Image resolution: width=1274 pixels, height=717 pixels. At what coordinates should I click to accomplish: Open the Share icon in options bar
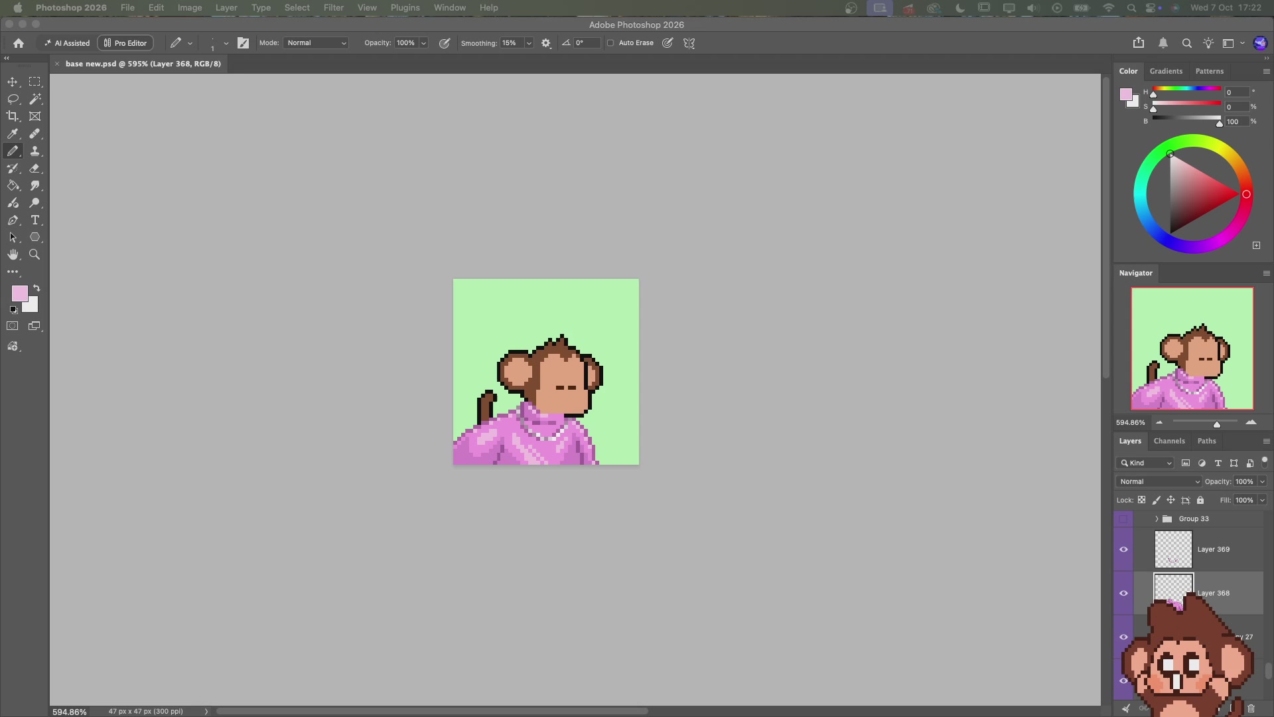[x=1139, y=42]
